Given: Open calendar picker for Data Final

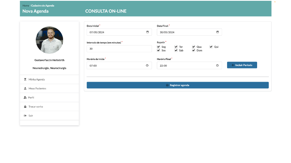Looking at the screenshot, I should click(x=217, y=32).
